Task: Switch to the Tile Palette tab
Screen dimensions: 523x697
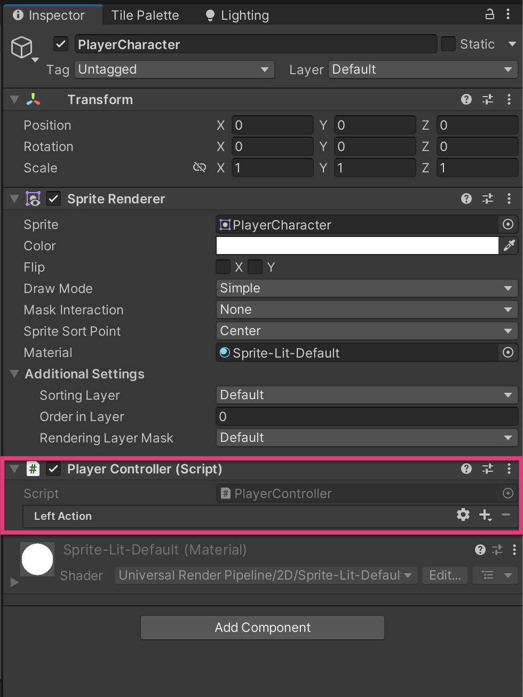Action: coord(145,15)
